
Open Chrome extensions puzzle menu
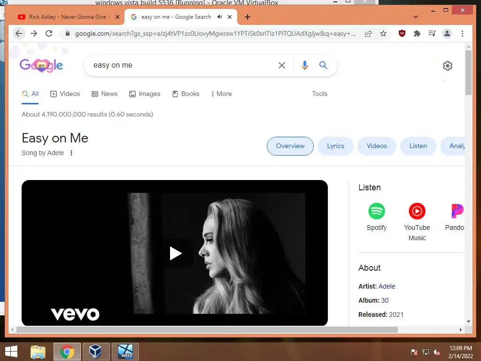(x=417, y=33)
